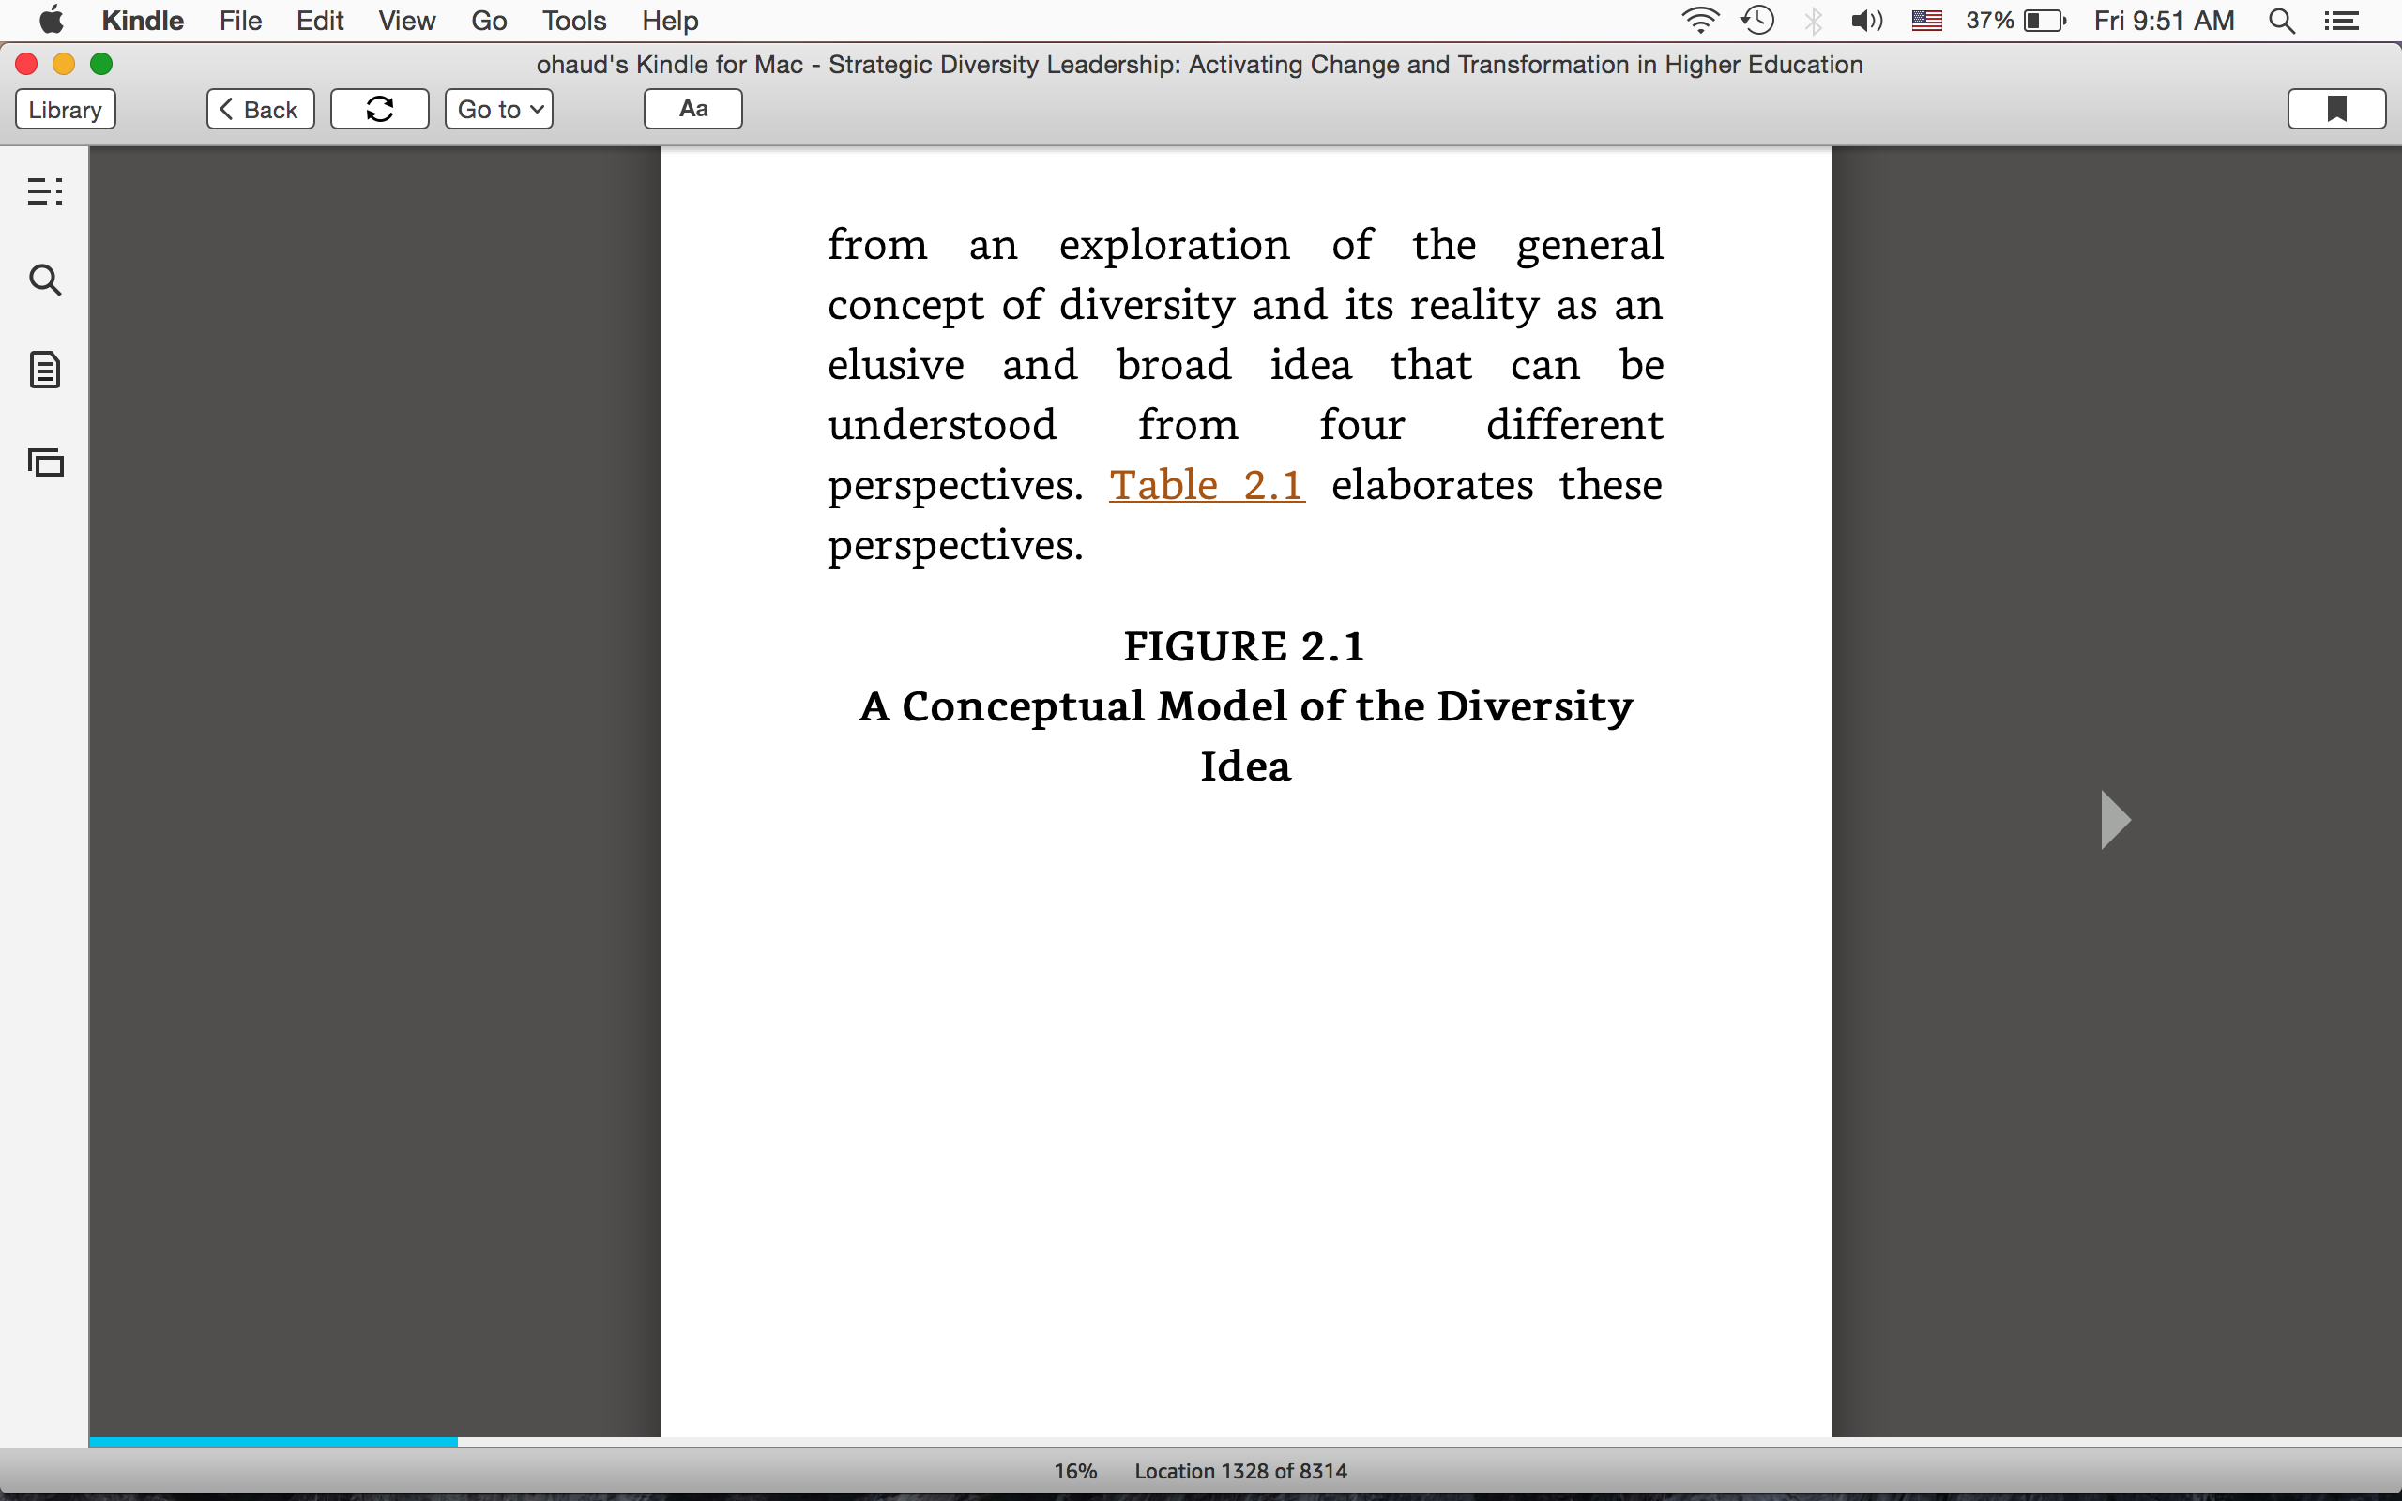Click the yellow minimize window button

click(64, 65)
